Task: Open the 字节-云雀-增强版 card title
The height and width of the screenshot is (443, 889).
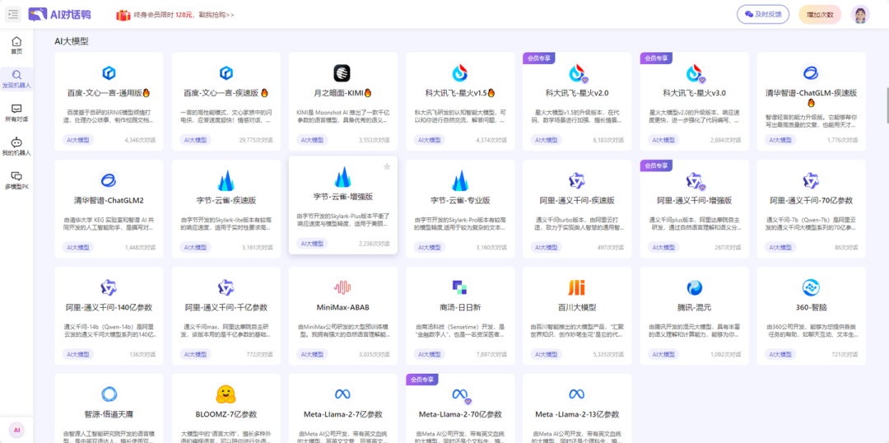Action: coord(343,197)
